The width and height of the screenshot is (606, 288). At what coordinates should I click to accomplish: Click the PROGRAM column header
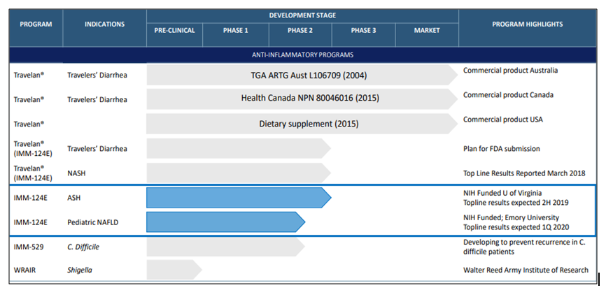(x=36, y=24)
